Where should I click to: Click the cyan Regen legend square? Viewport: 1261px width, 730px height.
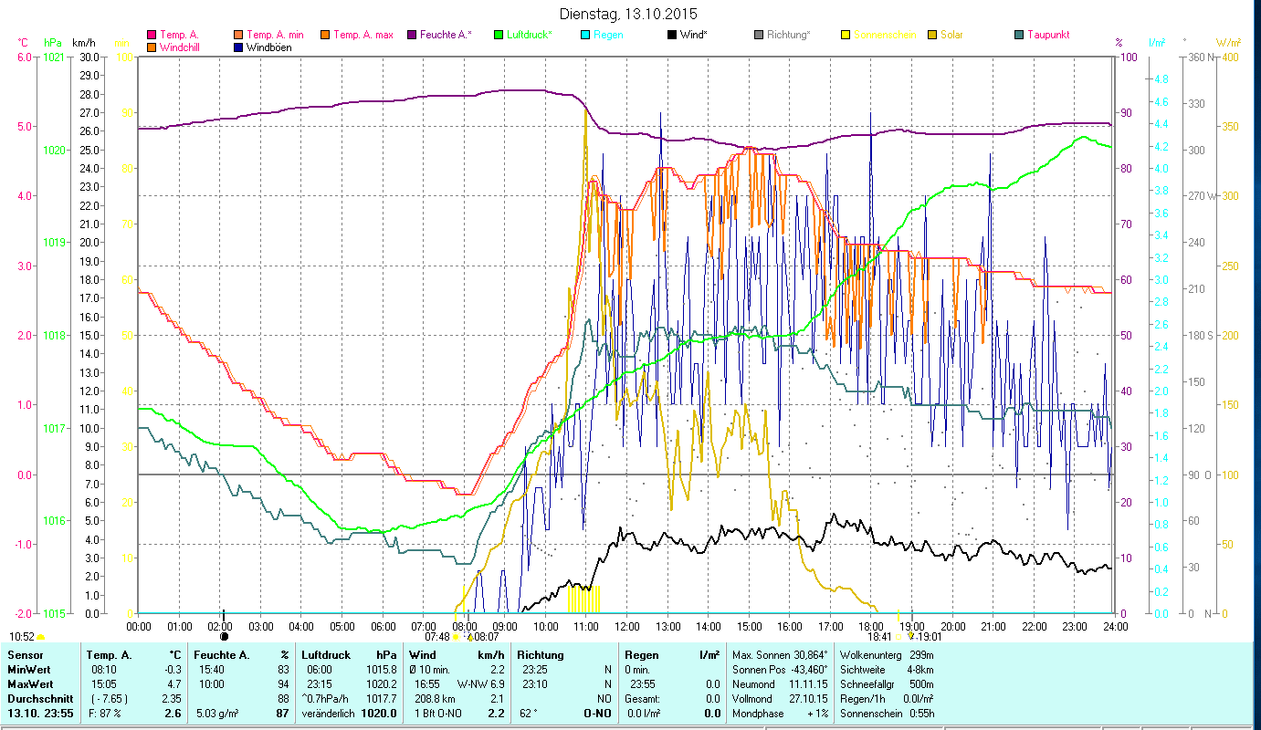click(x=585, y=36)
